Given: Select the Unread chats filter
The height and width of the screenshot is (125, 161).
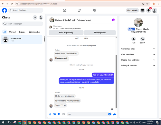Looking at the screenshot, I should (12, 32).
